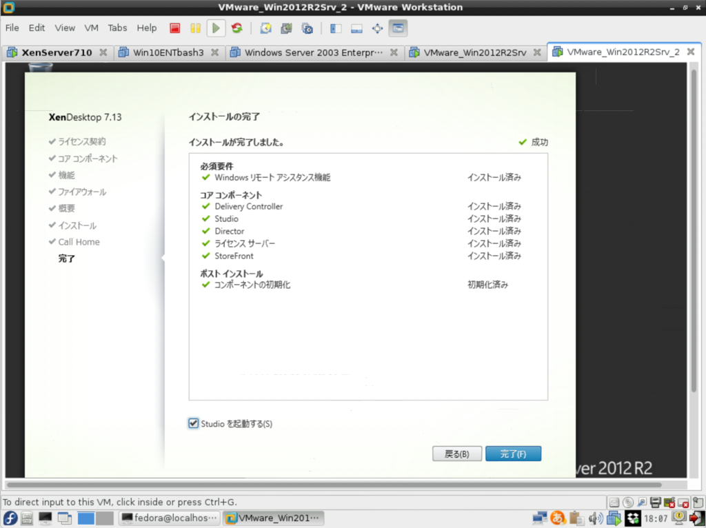Click the Delivery Controller row
Screen dimensions: 706x528
[361, 206]
